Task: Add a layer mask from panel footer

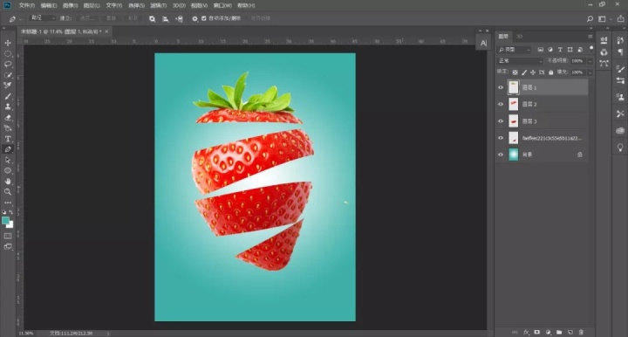Action: click(x=537, y=332)
